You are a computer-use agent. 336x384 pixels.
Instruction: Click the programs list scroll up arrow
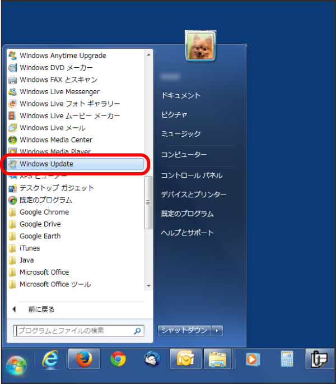(148, 55)
